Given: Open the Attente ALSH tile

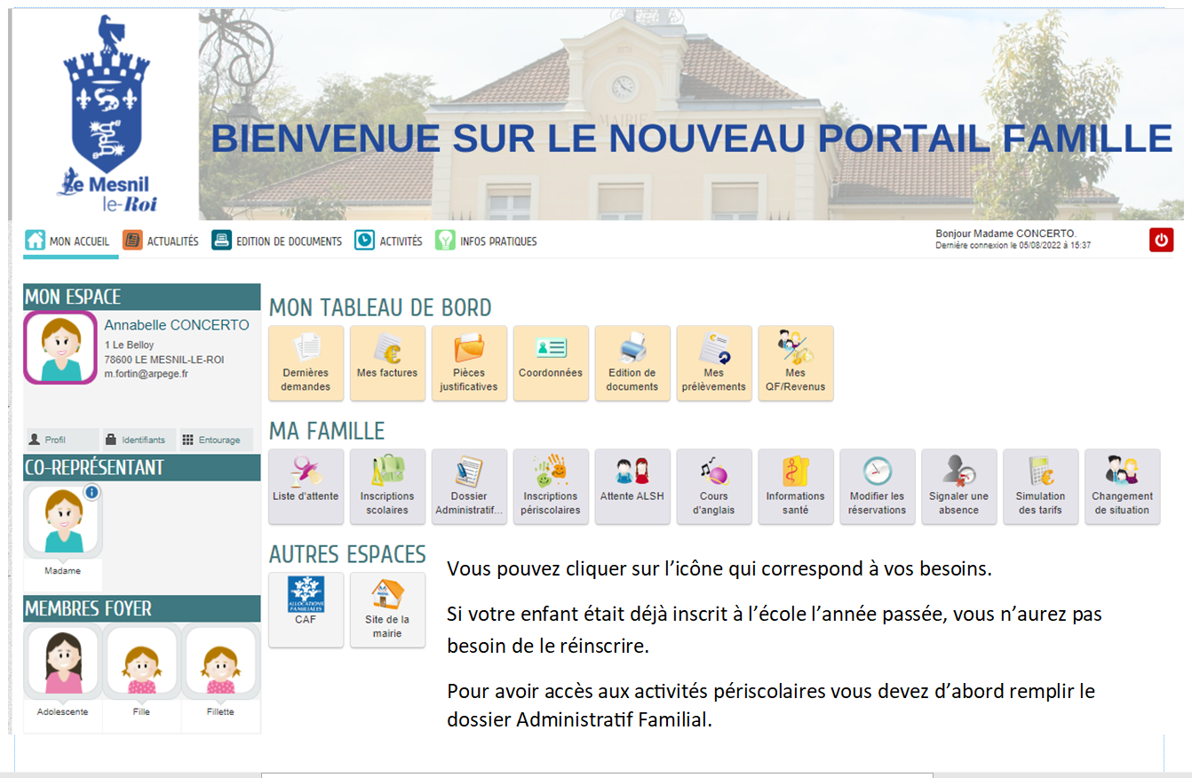Looking at the screenshot, I should 632,486.
